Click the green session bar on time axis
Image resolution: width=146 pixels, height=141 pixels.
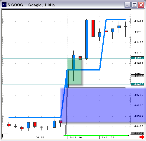pyautogui.click(x=96, y=135)
